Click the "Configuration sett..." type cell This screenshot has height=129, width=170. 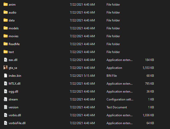120,99
